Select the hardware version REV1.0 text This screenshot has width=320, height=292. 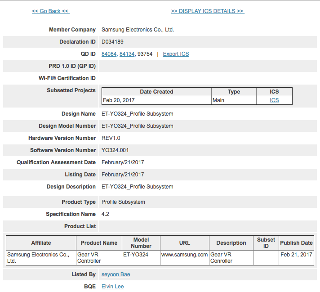pos(111,138)
